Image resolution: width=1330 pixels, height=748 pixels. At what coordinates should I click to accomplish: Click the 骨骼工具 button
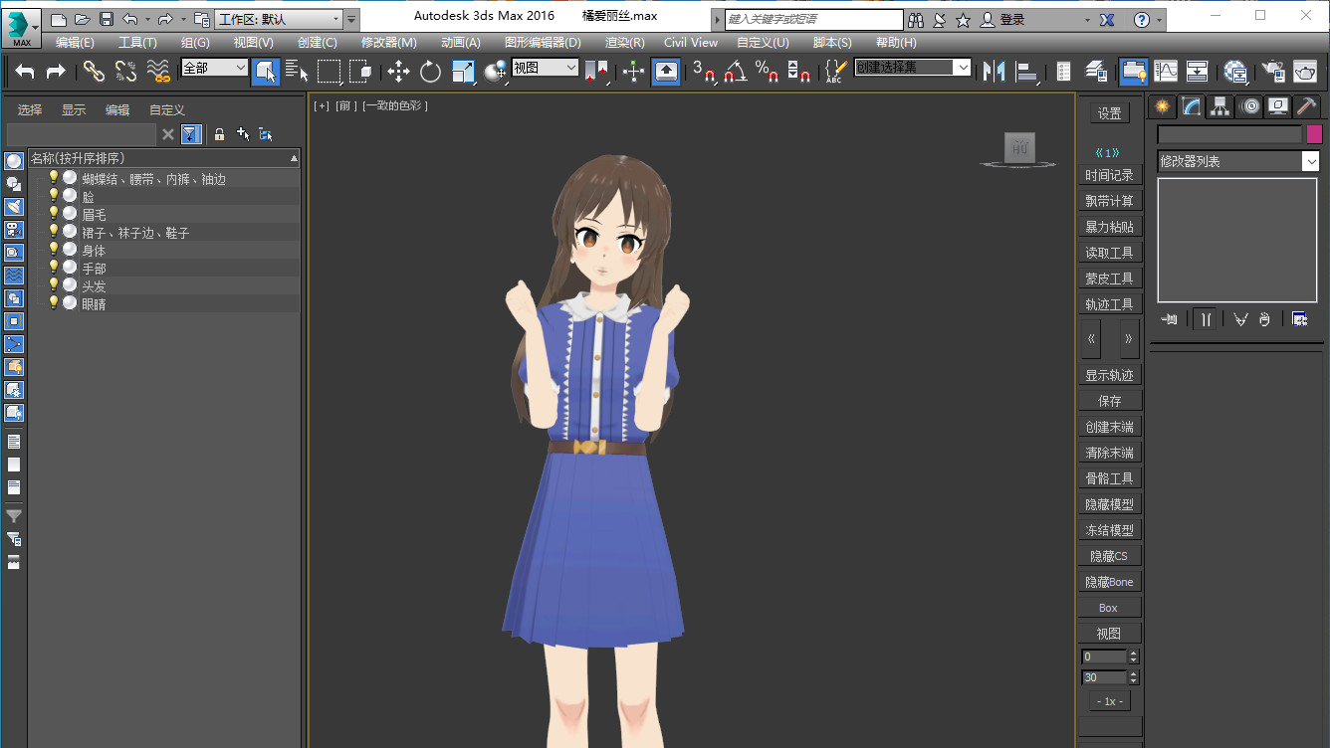pos(1109,478)
